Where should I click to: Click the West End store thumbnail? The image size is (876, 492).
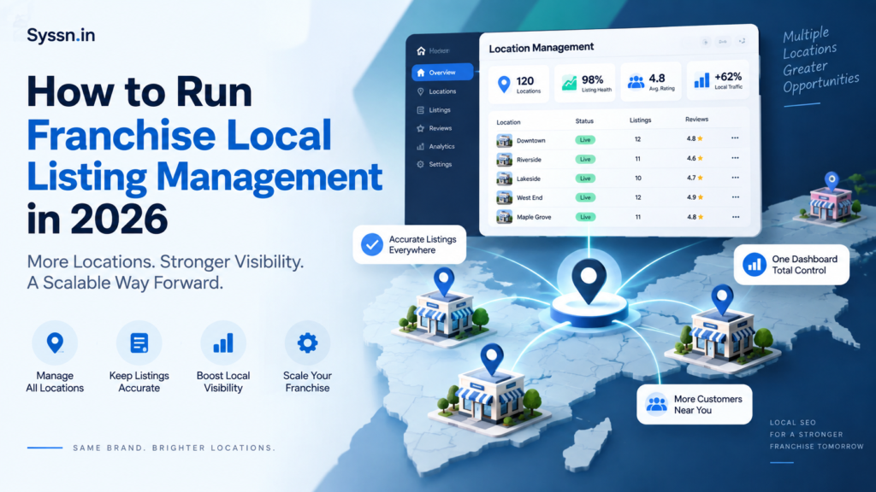[x=505, y=198]
